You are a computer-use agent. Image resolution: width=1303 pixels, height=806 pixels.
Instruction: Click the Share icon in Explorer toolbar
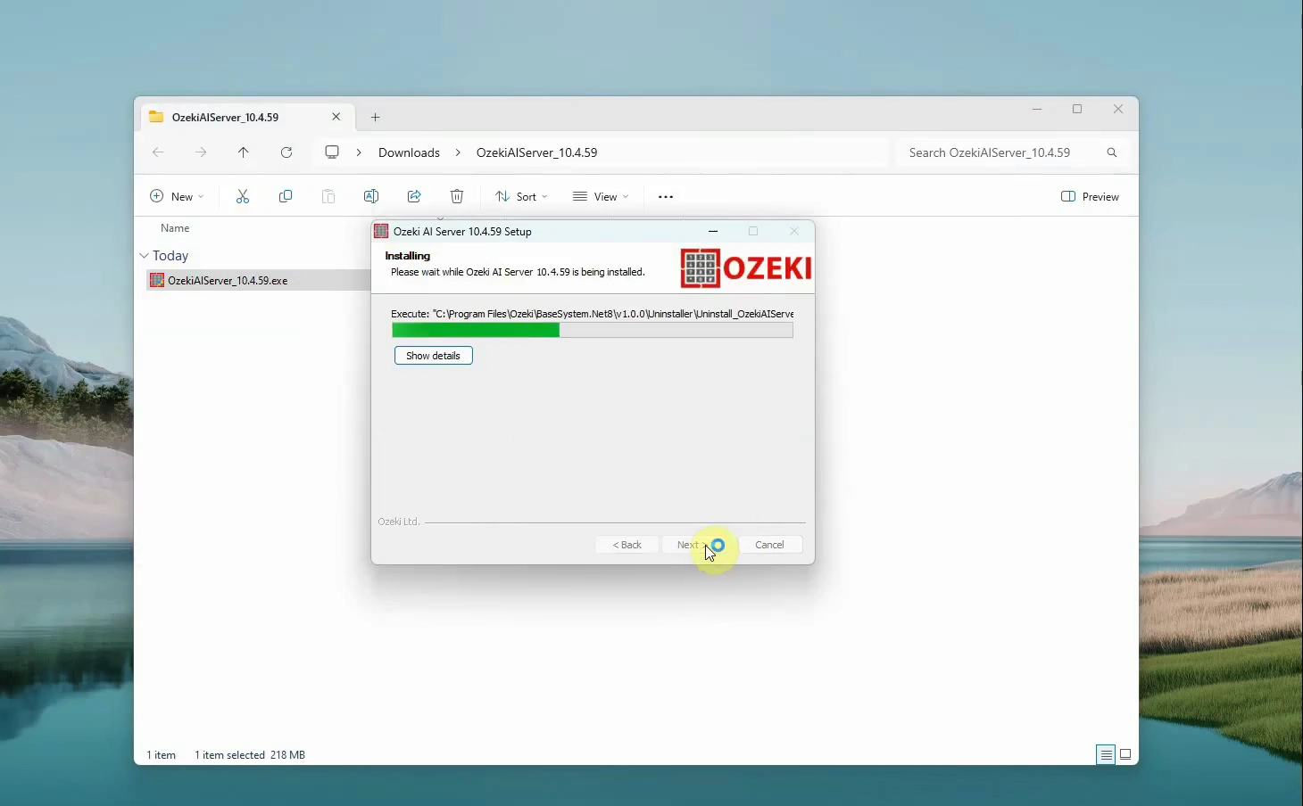tap(414, 196)
